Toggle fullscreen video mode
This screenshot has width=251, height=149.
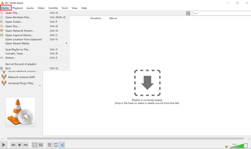(x=34, y=145)
